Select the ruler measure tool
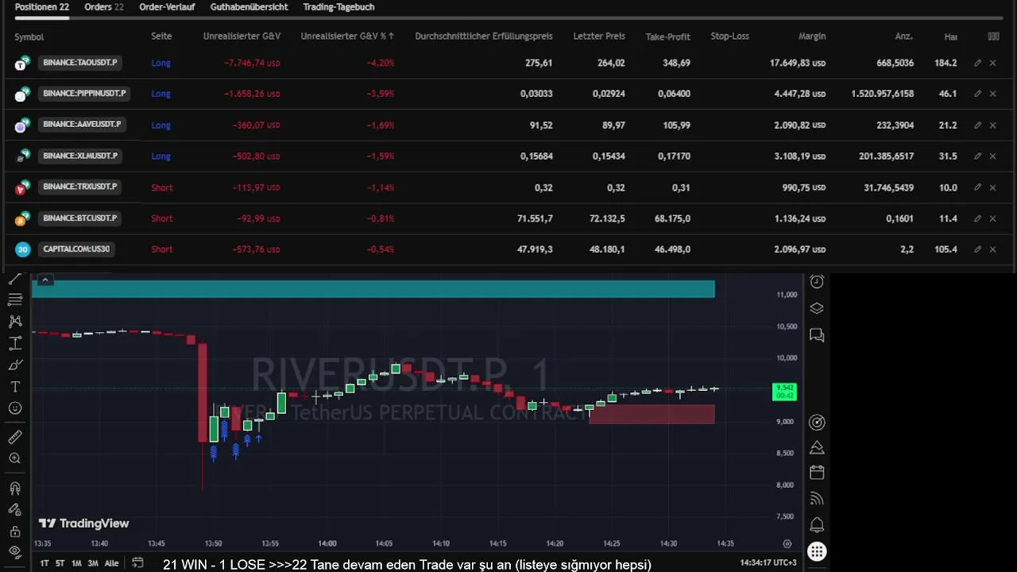Image resolution: width=1017 pixels, height=572 pixels. coord(15,437)
